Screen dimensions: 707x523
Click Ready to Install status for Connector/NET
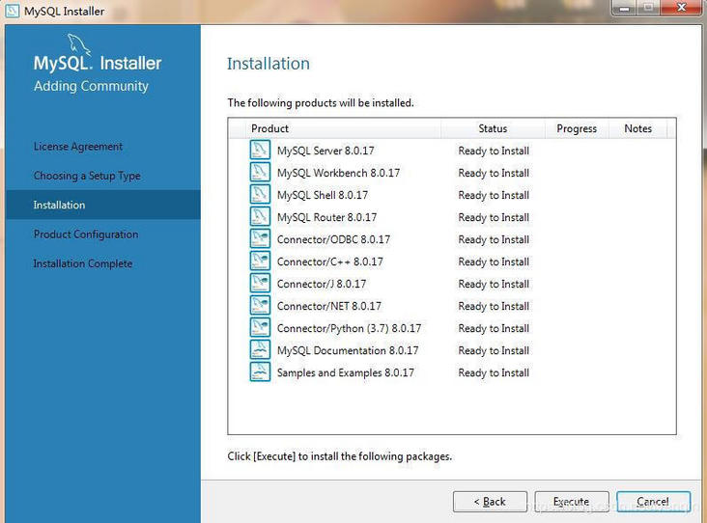[494, 306]
